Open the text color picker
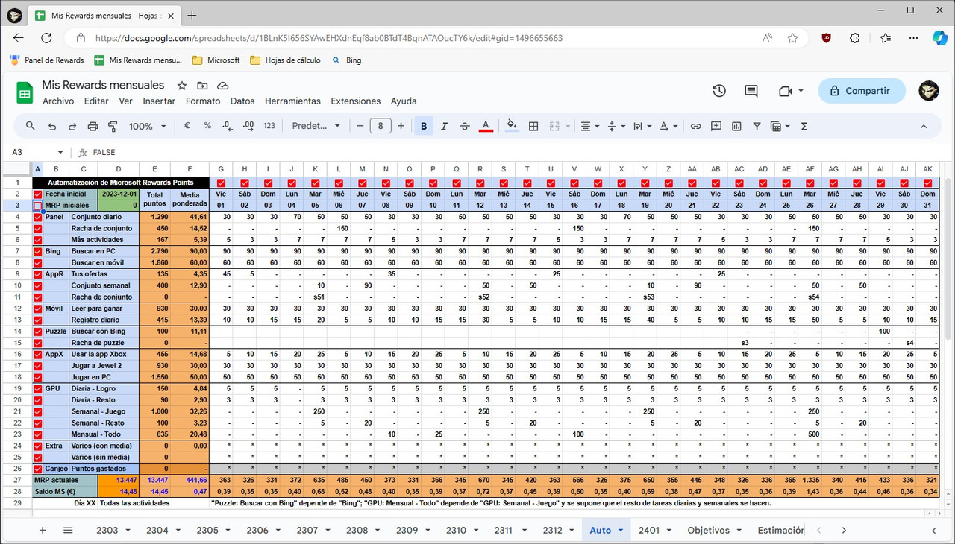955x544 pixels. (x=486, y=126)
